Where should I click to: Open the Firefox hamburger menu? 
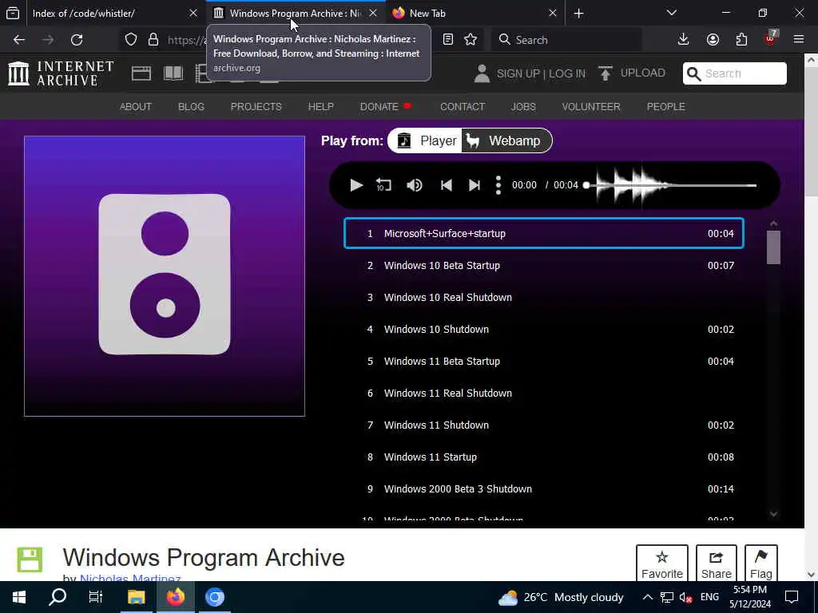pyautogui.click(x=799, y=40)
